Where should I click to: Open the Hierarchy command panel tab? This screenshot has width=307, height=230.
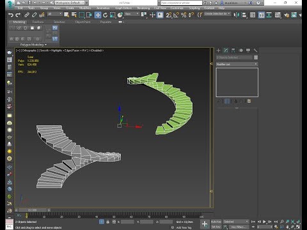click(x=233, y=50)
